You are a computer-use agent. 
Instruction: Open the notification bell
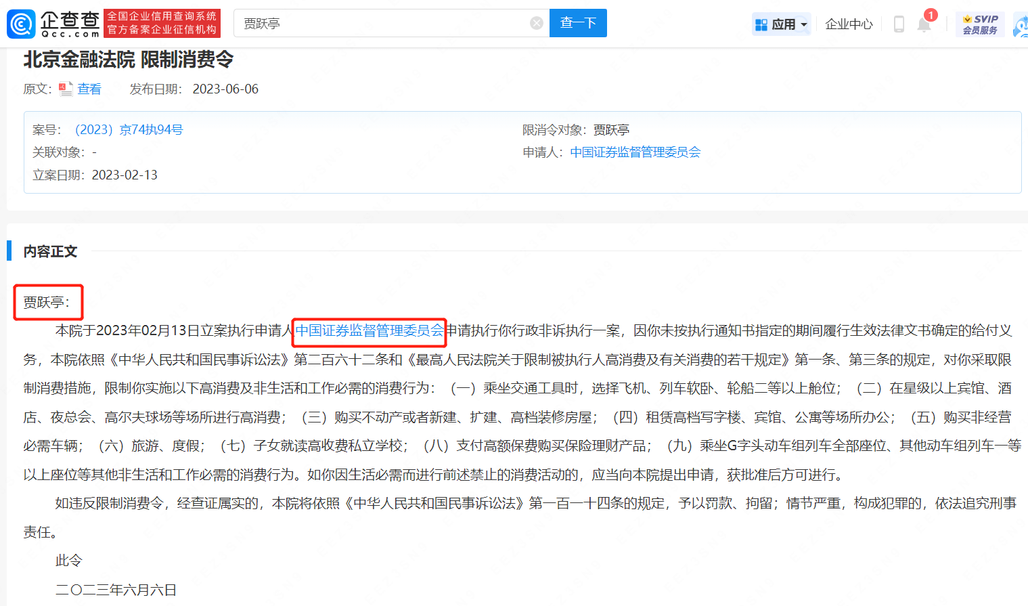pyautogui.click(x=924, y=24)
